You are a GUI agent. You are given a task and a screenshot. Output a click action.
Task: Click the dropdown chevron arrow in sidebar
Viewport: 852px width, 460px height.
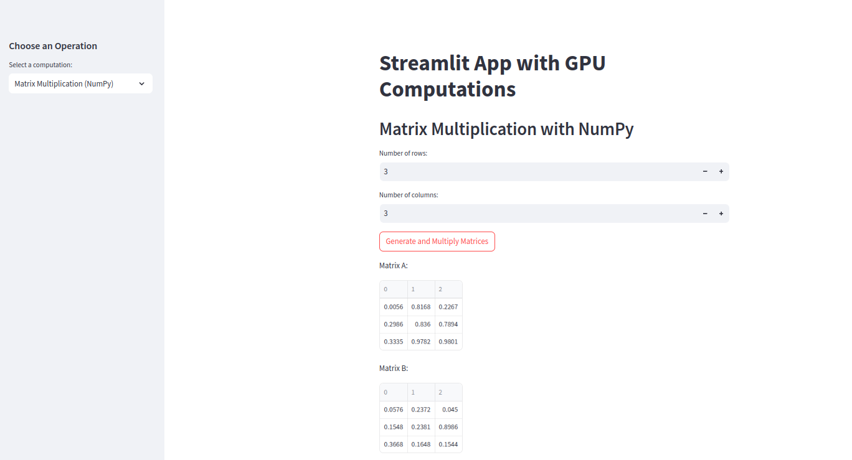click(x=141, y=84)
